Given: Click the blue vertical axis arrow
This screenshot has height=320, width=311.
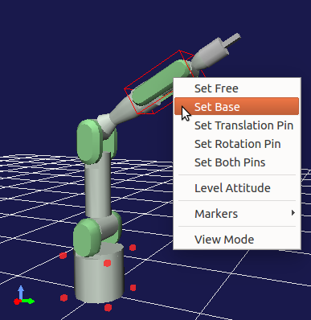Looking at the screenshot, I should [x=21, y=292].
